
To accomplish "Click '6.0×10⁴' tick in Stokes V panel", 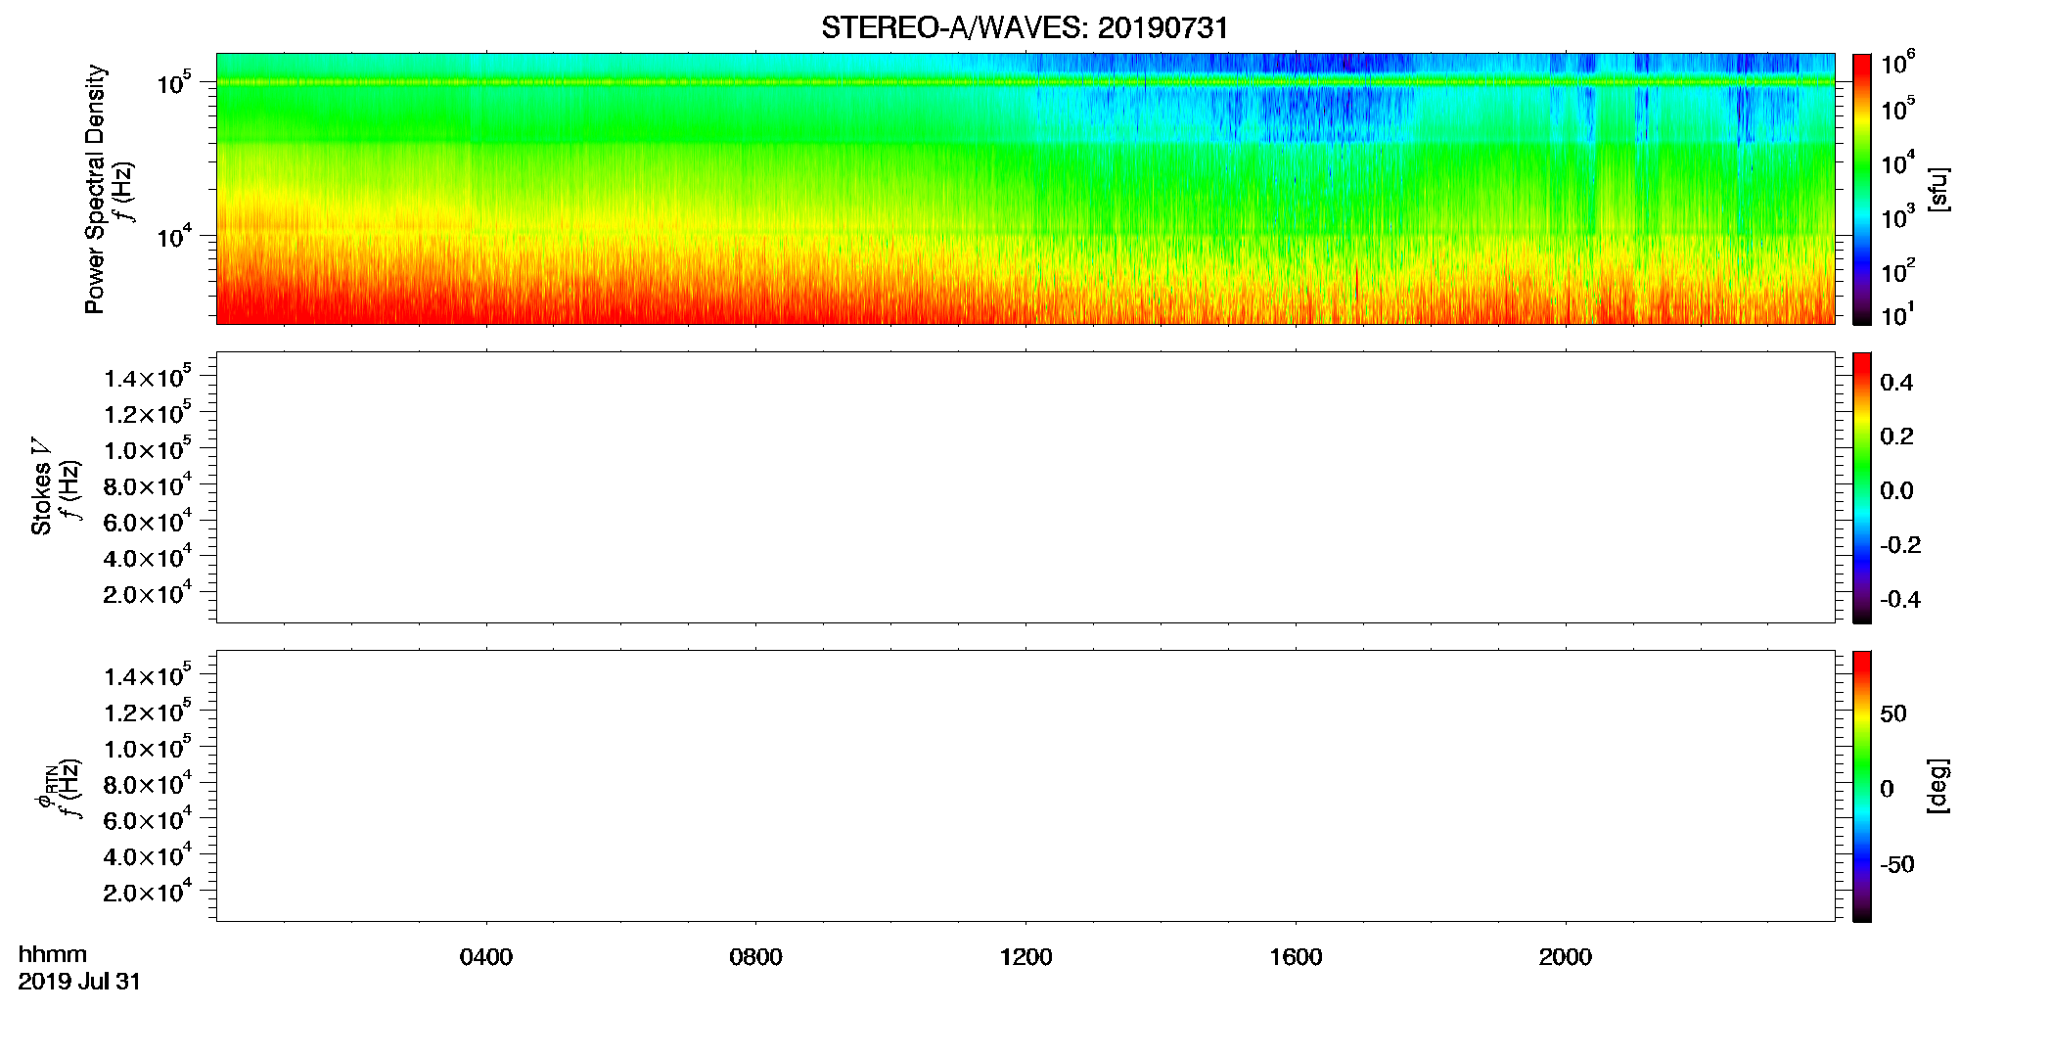I will [148, 521].
